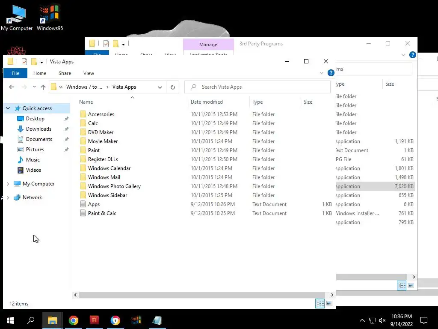Open Videos in Quick access

point(33,170)
